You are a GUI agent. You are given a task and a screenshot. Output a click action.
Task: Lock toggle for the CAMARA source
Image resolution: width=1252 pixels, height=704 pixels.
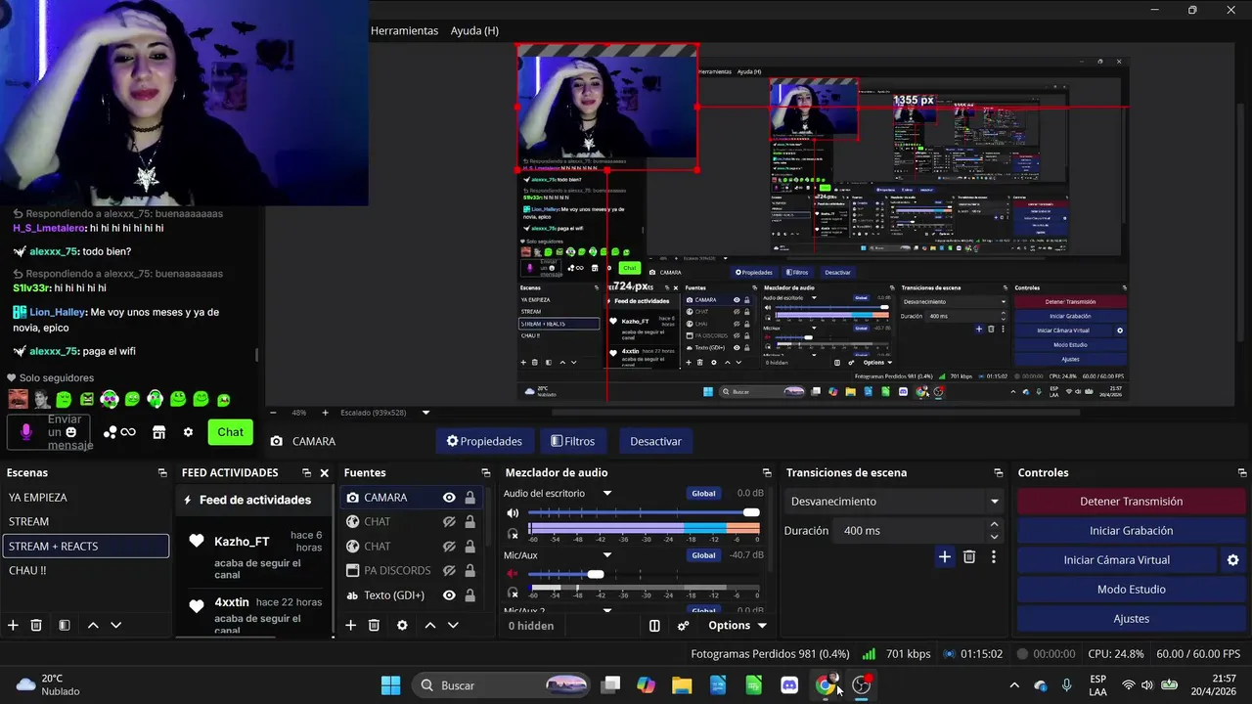470,498
